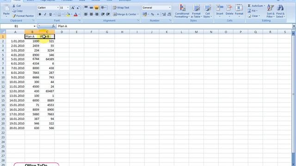
Task: Click the Select All corner button
Action: tap(3, 32)
